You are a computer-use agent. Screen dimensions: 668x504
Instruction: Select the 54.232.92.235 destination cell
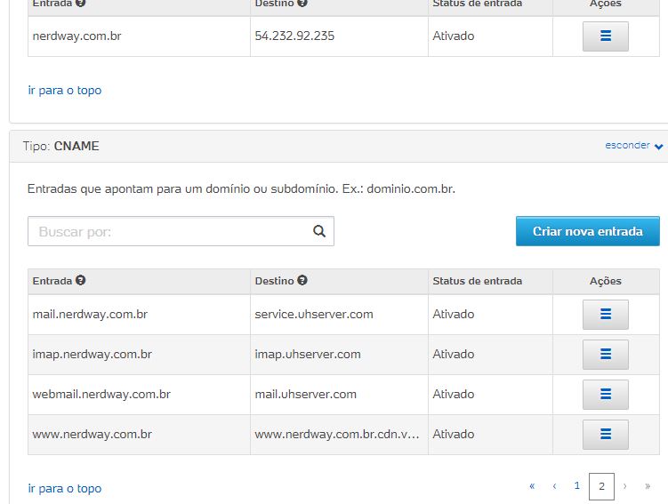pyautogui.click(x=339, y=36)
